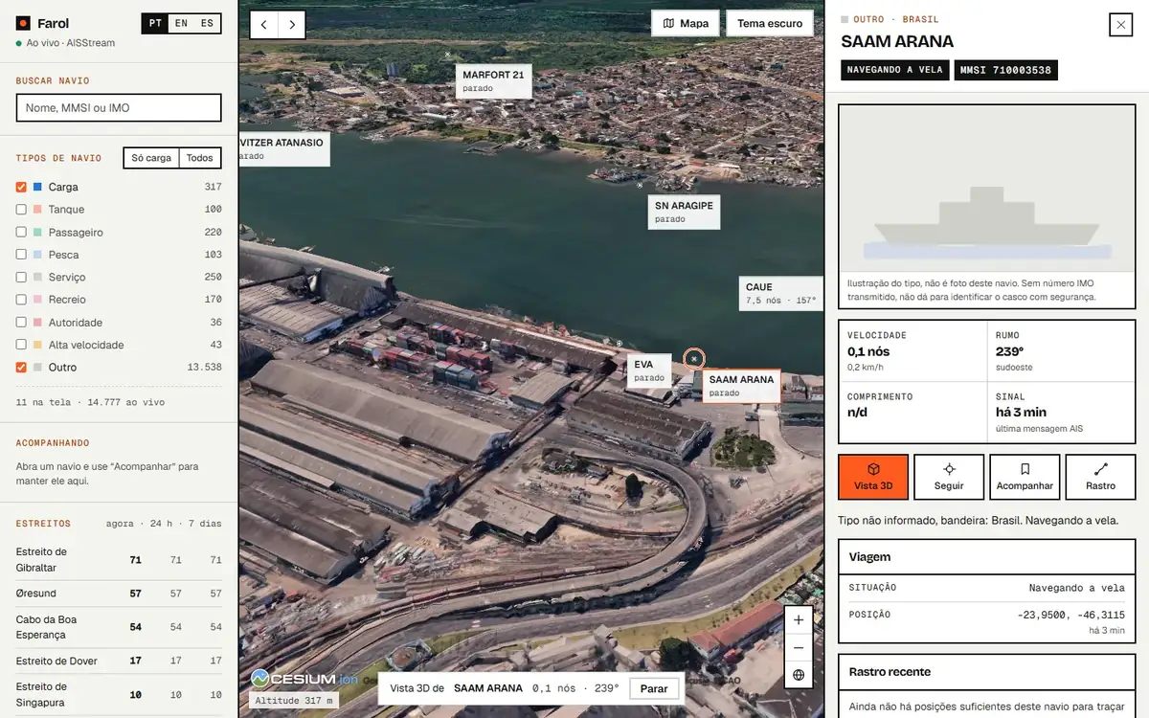Show the Rastro track button
This screenshot has width=1149, height=718.
[x=1100, y=477]
